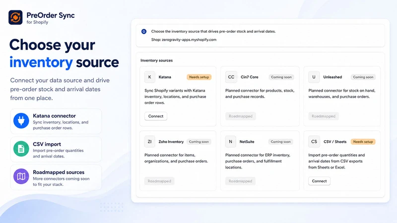Click Coming soon badge on Cin7 Core
This screenshot has width=397, height=223.
[281, 77]
